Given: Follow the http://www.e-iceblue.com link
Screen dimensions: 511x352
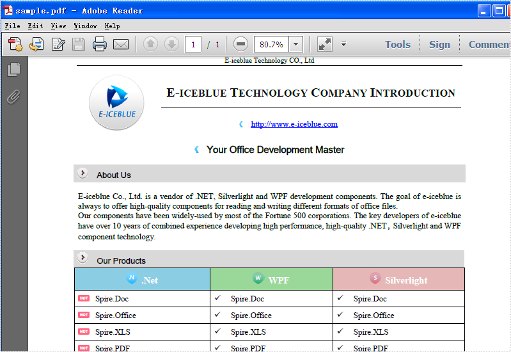Looking at the screenshot, I should 294,124.
